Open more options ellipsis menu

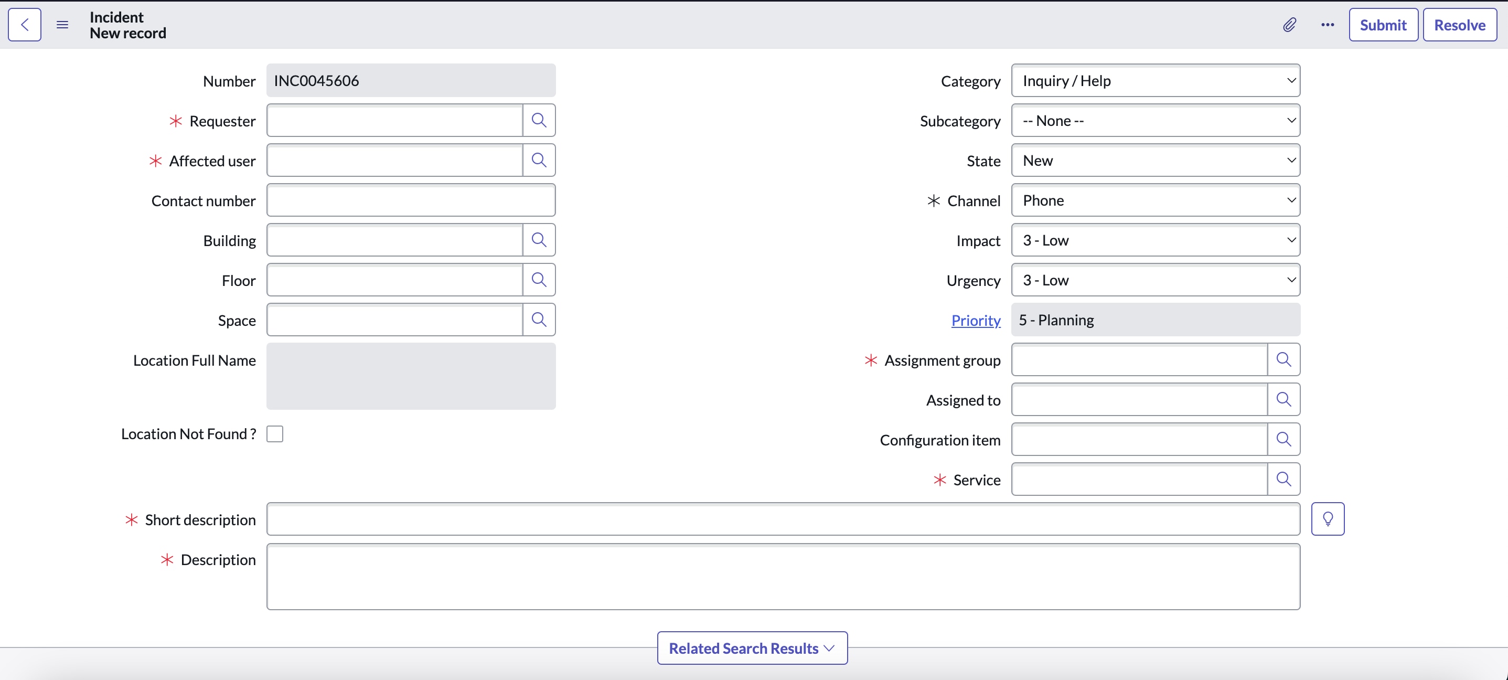point(1327,25)
